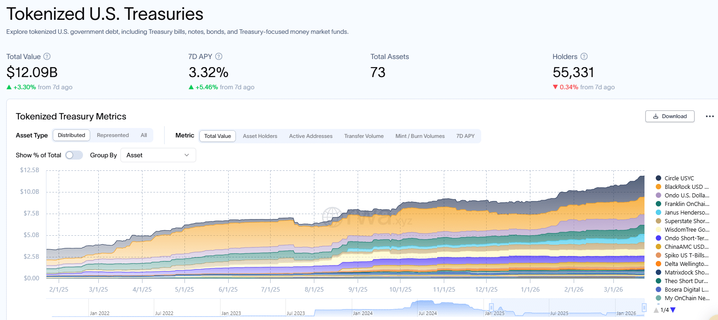
Task: Switch to the Asset Holders metric tab
Action: tap(260, 136)
